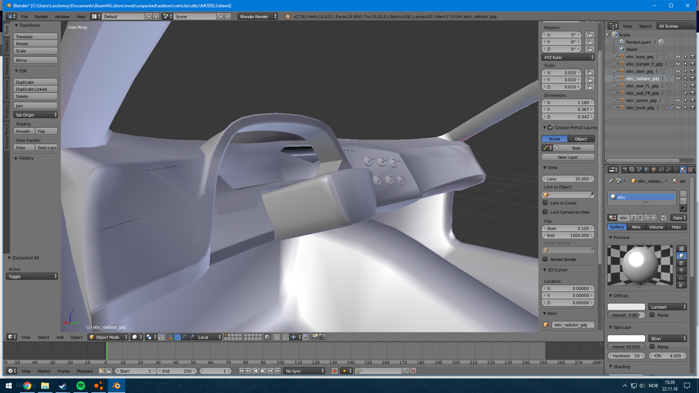Toggle the 3D manipulator axes icon
The width and height of the screenshot is (699, 393).
[x=170, y=337]
